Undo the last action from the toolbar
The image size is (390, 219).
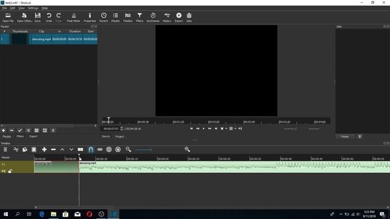49,18
